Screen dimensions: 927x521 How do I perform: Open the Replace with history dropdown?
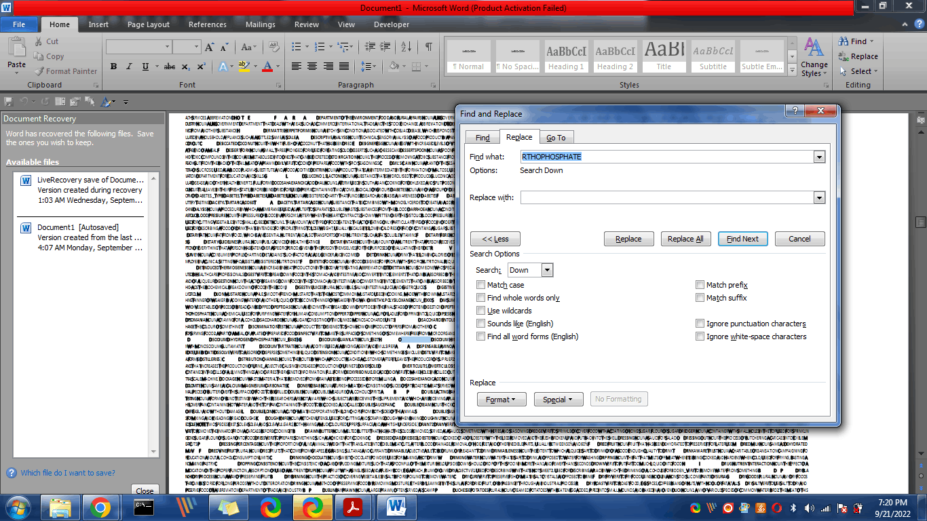click(820, 198)
